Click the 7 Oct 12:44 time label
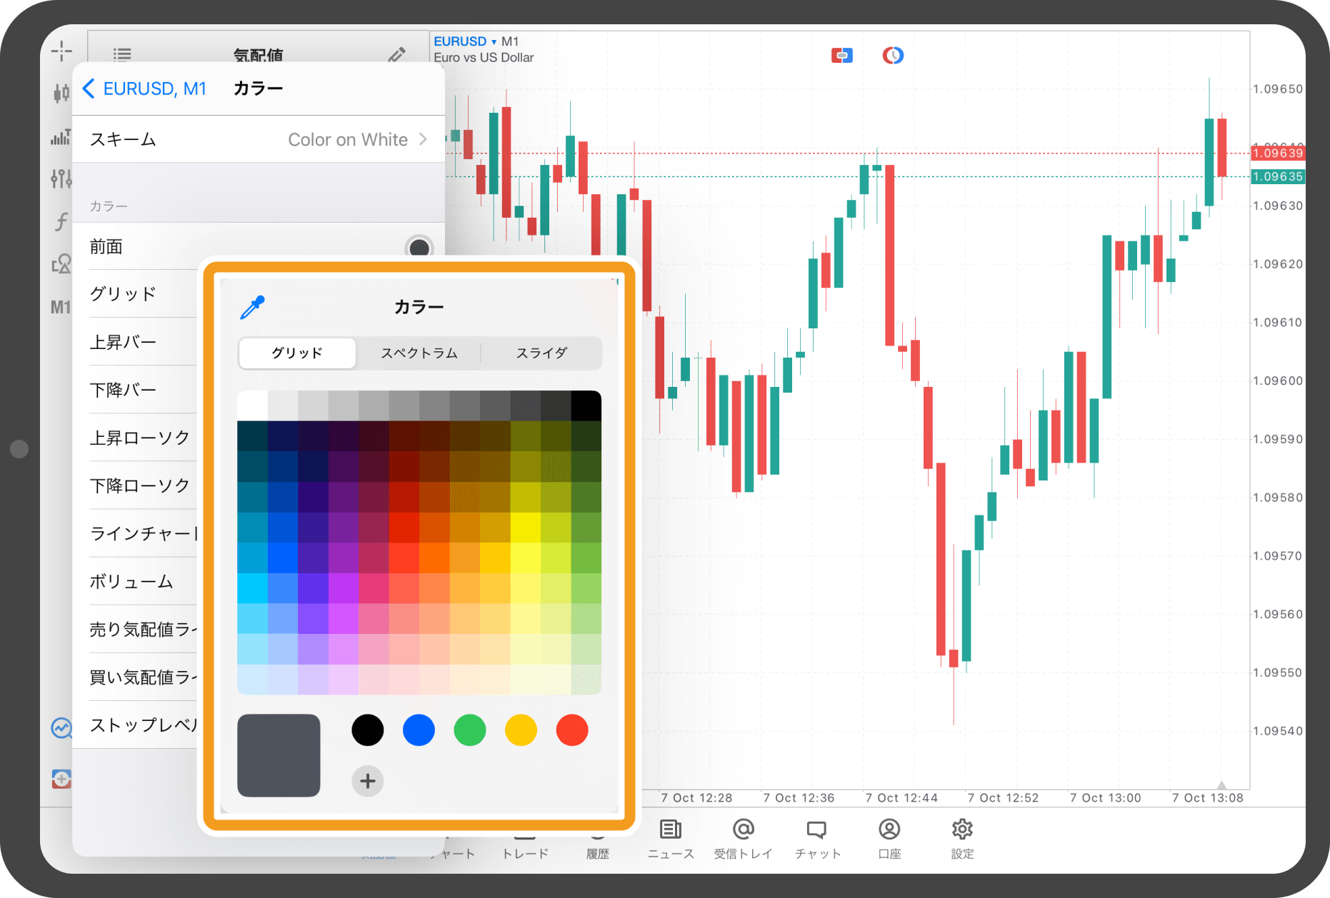This screenshot has width=1330, height=898. [x=901, y=798]
